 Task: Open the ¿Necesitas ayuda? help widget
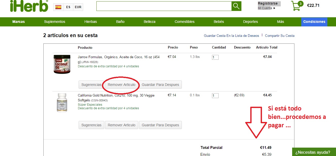point(314,152)
